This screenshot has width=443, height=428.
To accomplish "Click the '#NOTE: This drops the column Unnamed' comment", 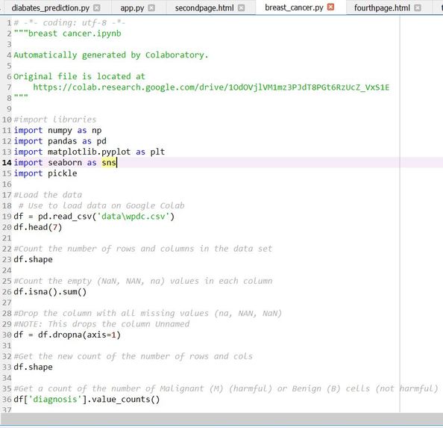I will tap(101, 324).
